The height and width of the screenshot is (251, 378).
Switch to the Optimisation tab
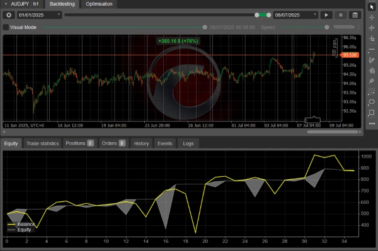[99, 4]
